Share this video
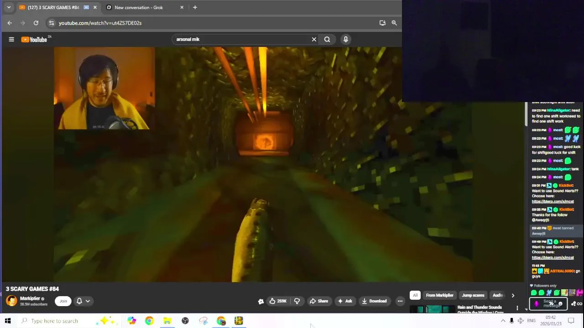 coord(319,301)
